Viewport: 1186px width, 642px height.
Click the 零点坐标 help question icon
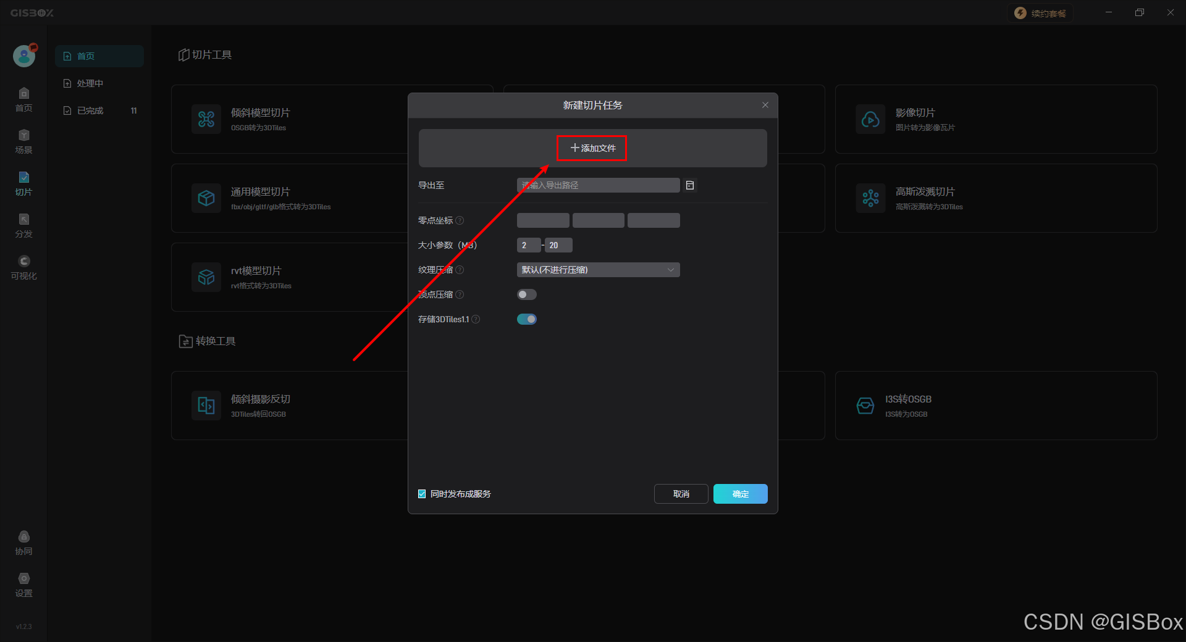(x=460, y=220)
